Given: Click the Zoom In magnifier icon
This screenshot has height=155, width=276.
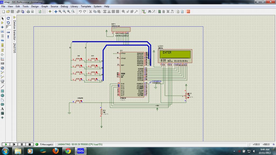Looking at the screenshot, I should click(x=60, y=12).
